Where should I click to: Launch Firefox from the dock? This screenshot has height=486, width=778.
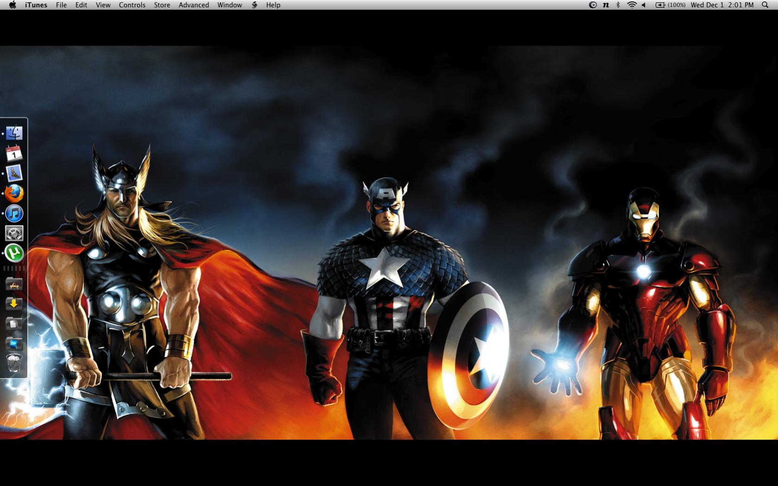tap(14, 194)
